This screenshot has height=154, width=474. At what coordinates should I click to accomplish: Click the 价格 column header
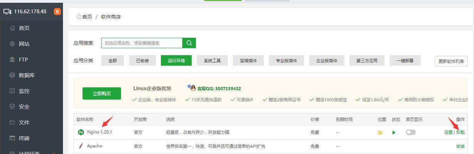point(315,120)
